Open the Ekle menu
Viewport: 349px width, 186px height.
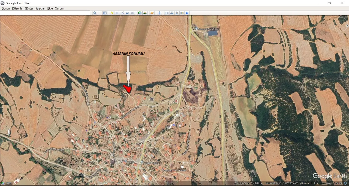[x=50, y=8]
